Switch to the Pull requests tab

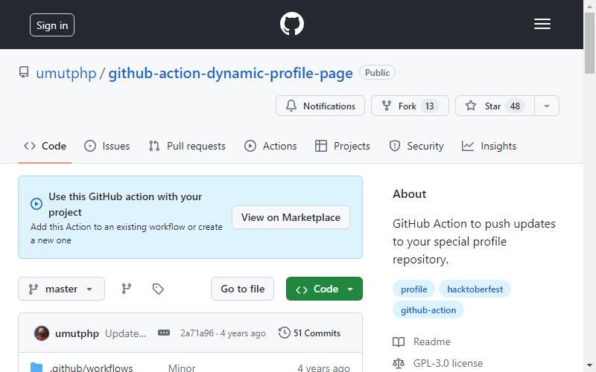(x=187, y=146)
